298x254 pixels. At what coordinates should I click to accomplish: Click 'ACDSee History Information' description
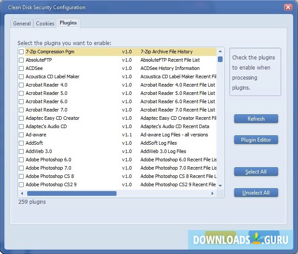tap(170, 68)
